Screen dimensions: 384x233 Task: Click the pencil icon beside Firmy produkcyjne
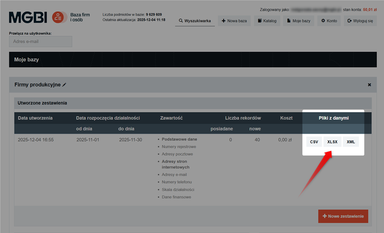(x=64, y=85)
